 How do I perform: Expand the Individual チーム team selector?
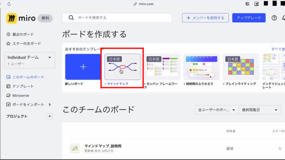[x=30, y=60]
